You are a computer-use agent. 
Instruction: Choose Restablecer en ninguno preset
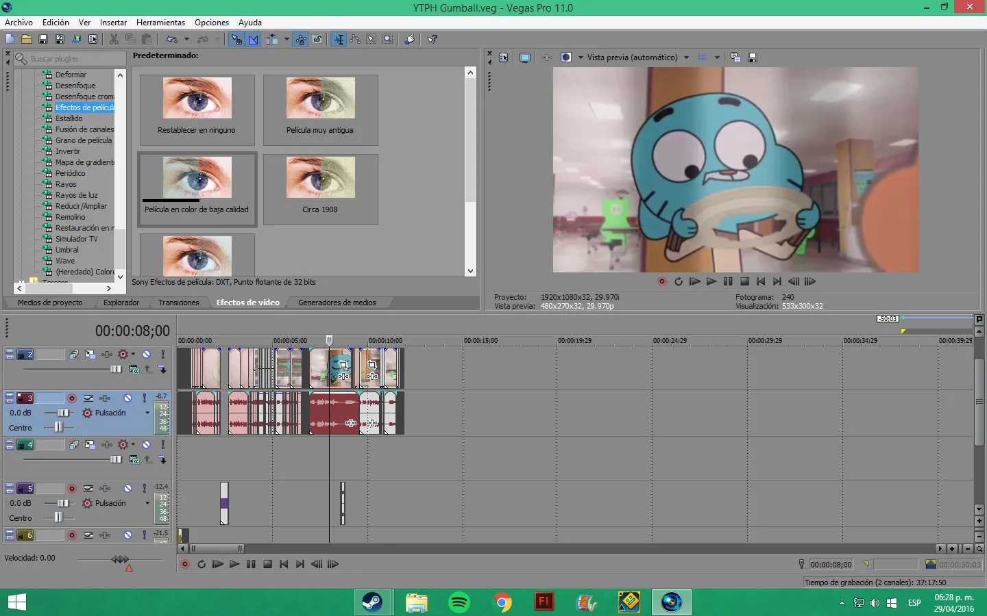pos(197,110)
